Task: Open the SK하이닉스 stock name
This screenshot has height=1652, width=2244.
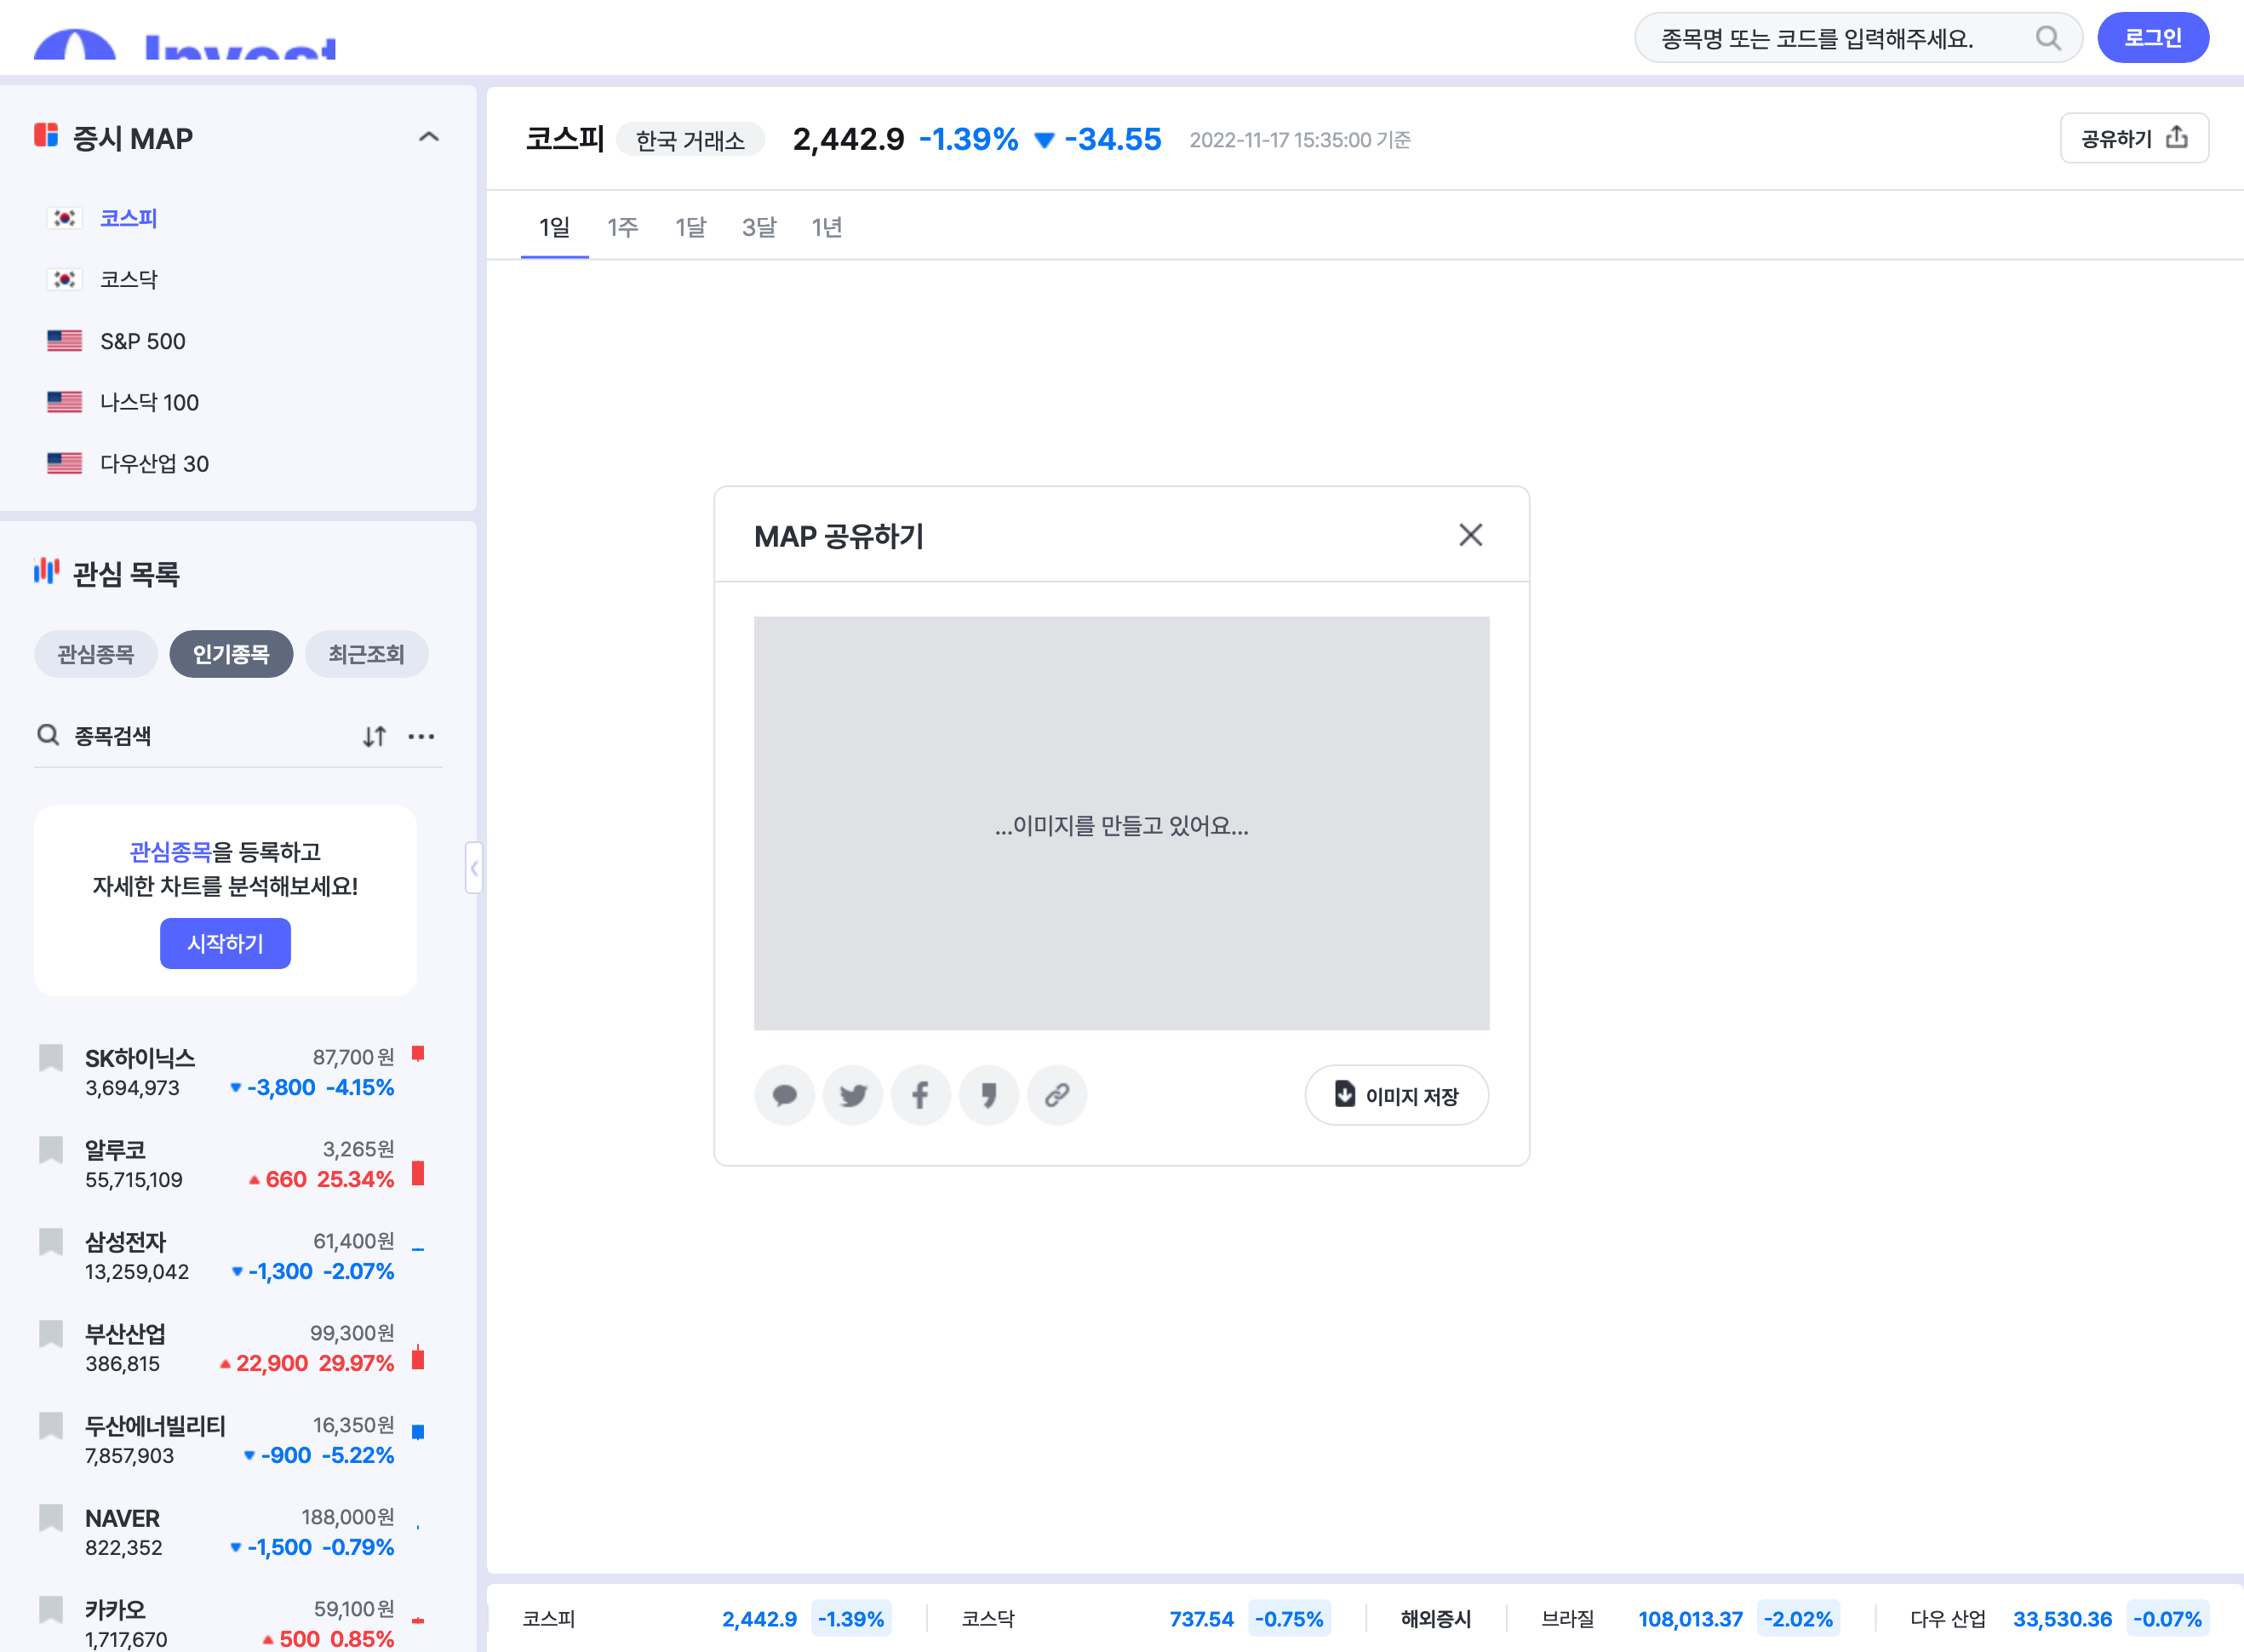Action: [x=140, y=1058]
